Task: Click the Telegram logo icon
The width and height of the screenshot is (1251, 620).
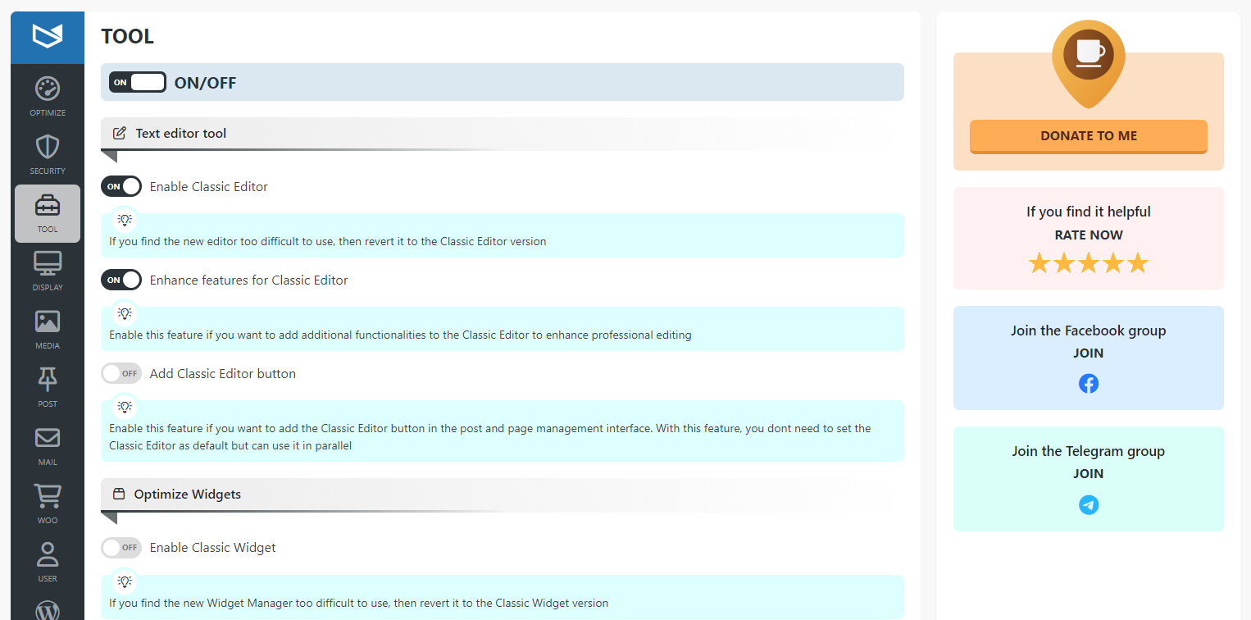Action: point(1089,504)
